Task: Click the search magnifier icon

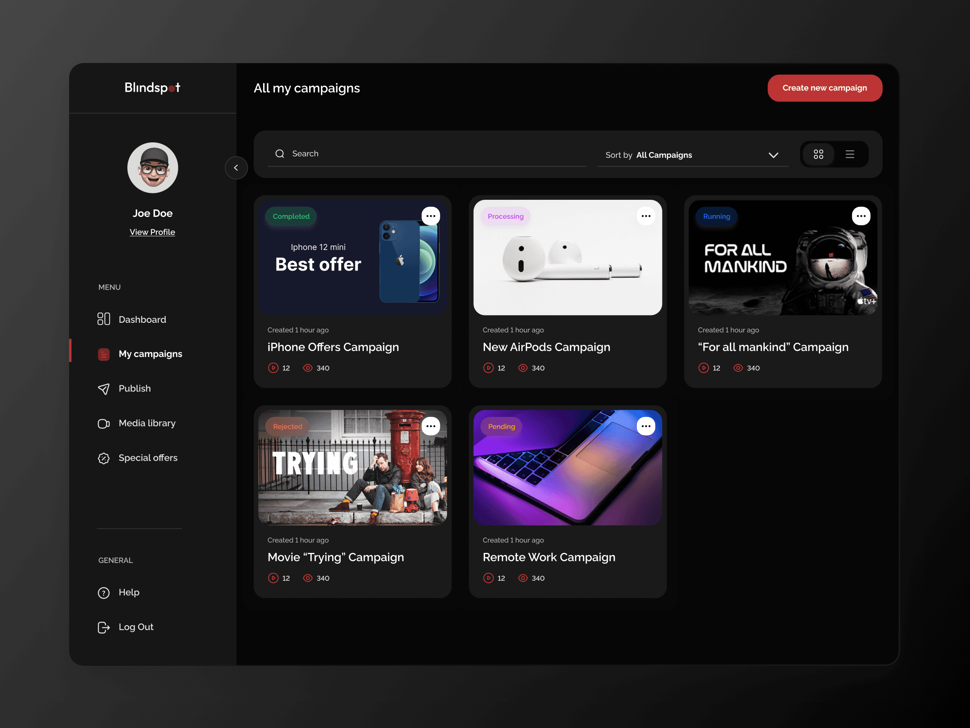Action: [x=280, y=154]
